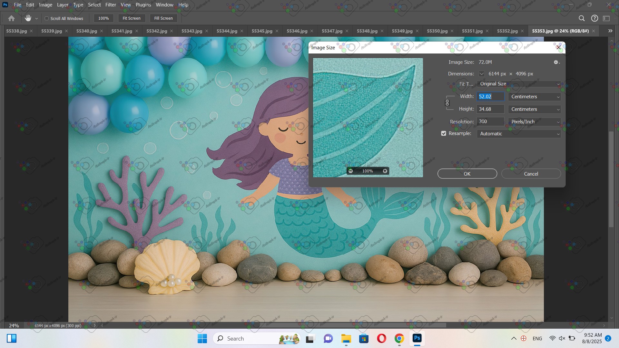Click the Resolution input field
The height and width of the screenshot is (348, 619).
coord(490,121)
